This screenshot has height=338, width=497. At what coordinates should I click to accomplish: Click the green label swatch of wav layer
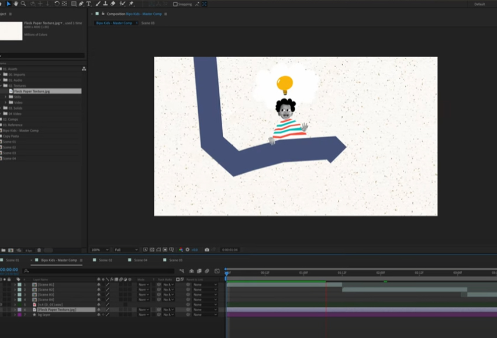pyautogui.click(x=20, y=305)
